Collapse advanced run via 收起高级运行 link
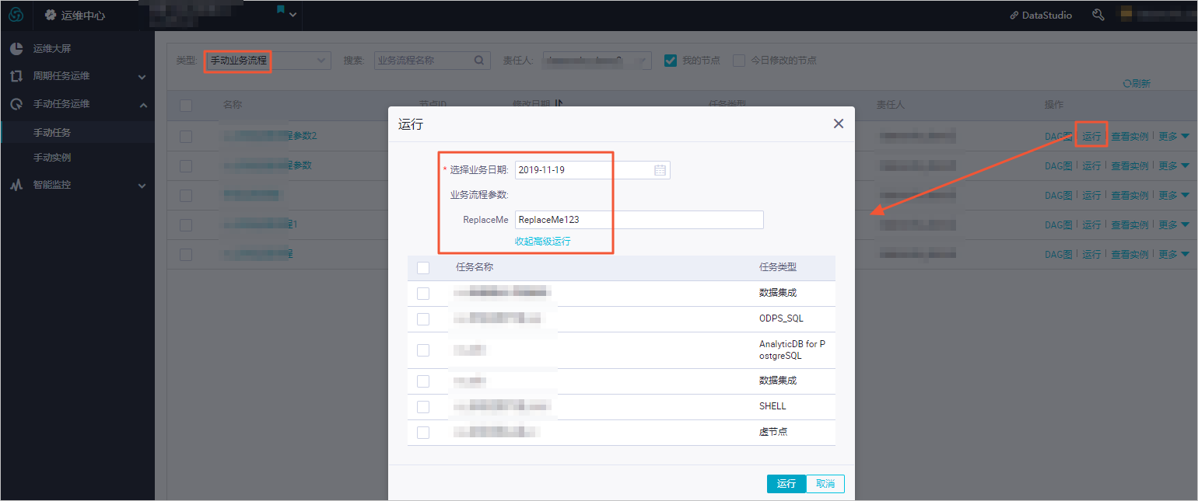1198x501 pixels. tap(543, 242)
